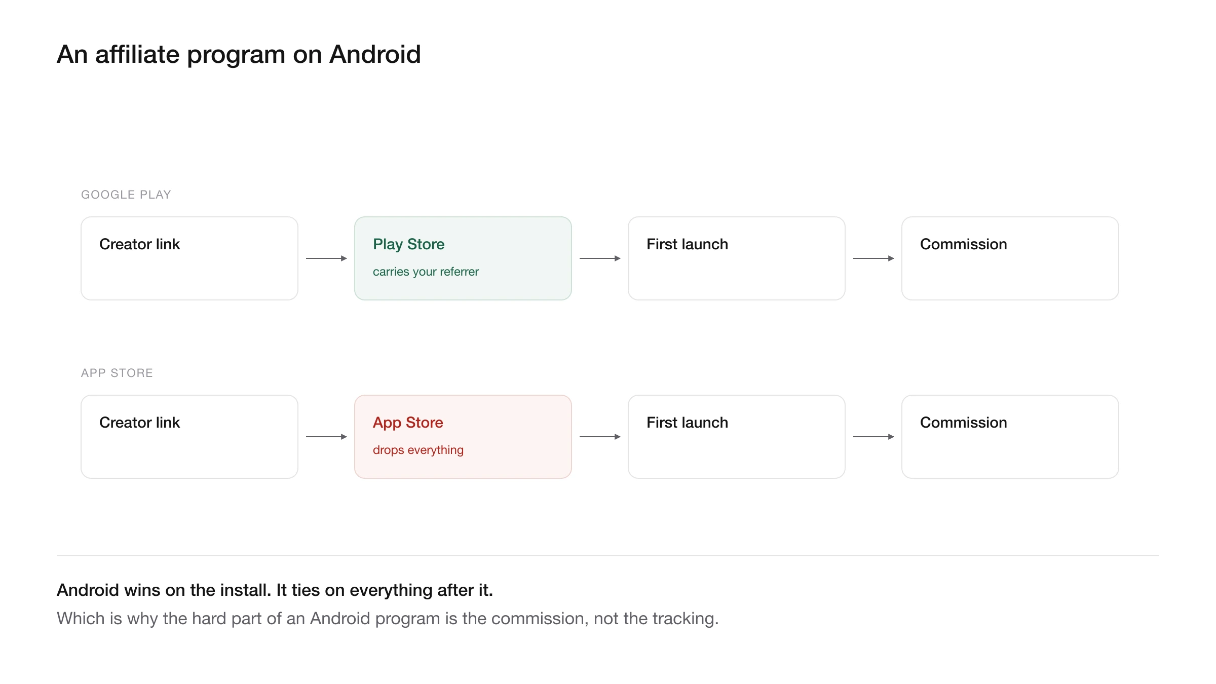Viewport: 1216px width, 684px height.
Task: Click the red App Store box
Action: coord(463,437)
